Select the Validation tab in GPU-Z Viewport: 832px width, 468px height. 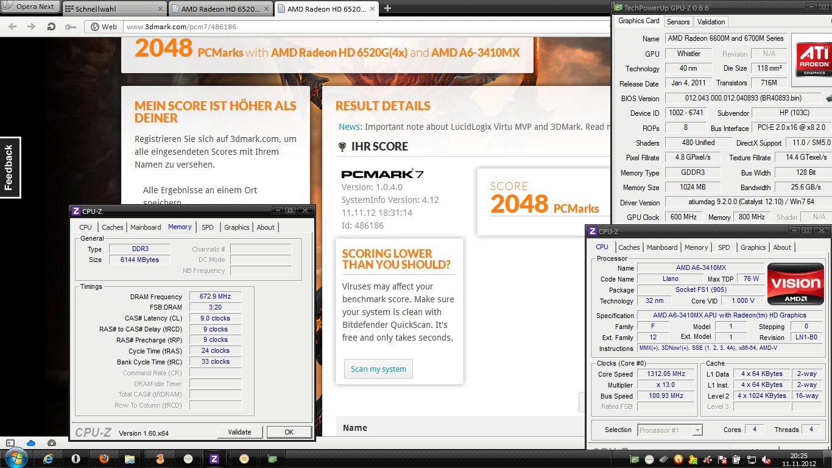coord(711,21)
